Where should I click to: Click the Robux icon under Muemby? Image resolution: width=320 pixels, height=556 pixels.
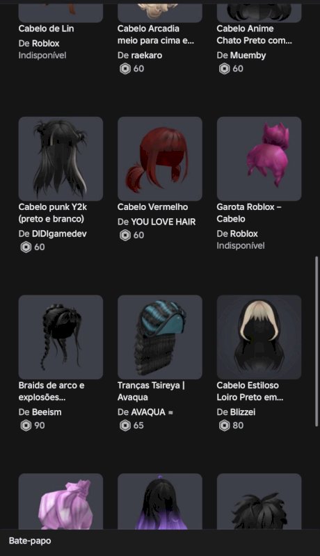(224, 68)
